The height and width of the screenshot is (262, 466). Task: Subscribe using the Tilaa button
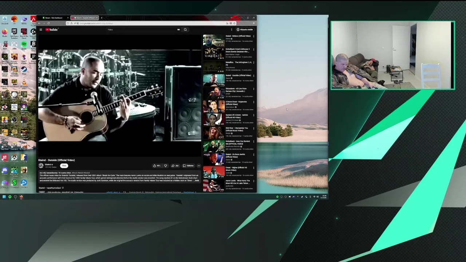tap(64, 166)
